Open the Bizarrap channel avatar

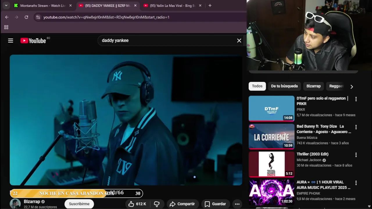point(15,203)
